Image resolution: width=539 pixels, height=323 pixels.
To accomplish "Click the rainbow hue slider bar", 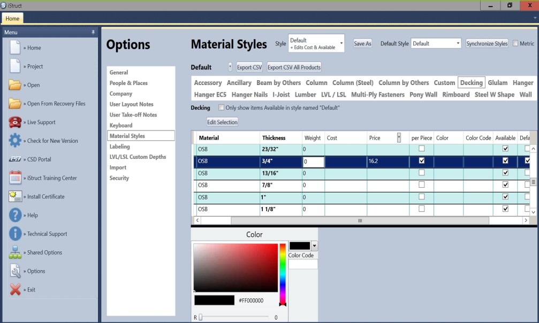I will click(x=283, y=273).
